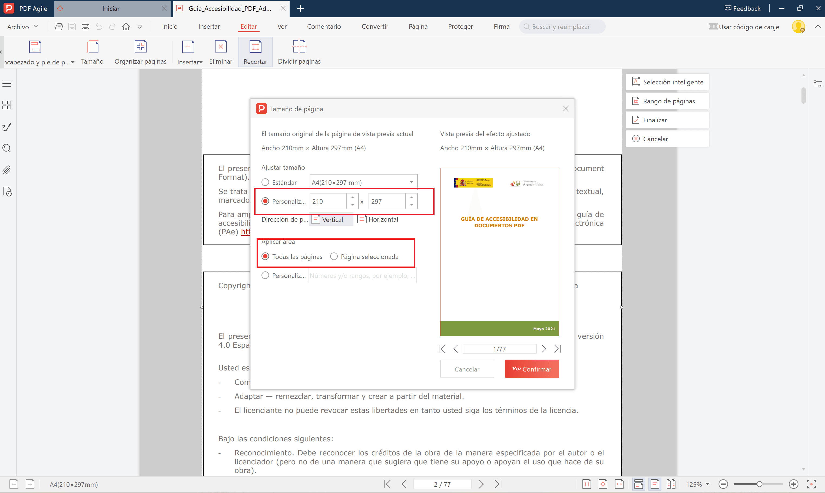Click the print icon in toolbar
Screen dimensions: 825x493
[85, 27]
